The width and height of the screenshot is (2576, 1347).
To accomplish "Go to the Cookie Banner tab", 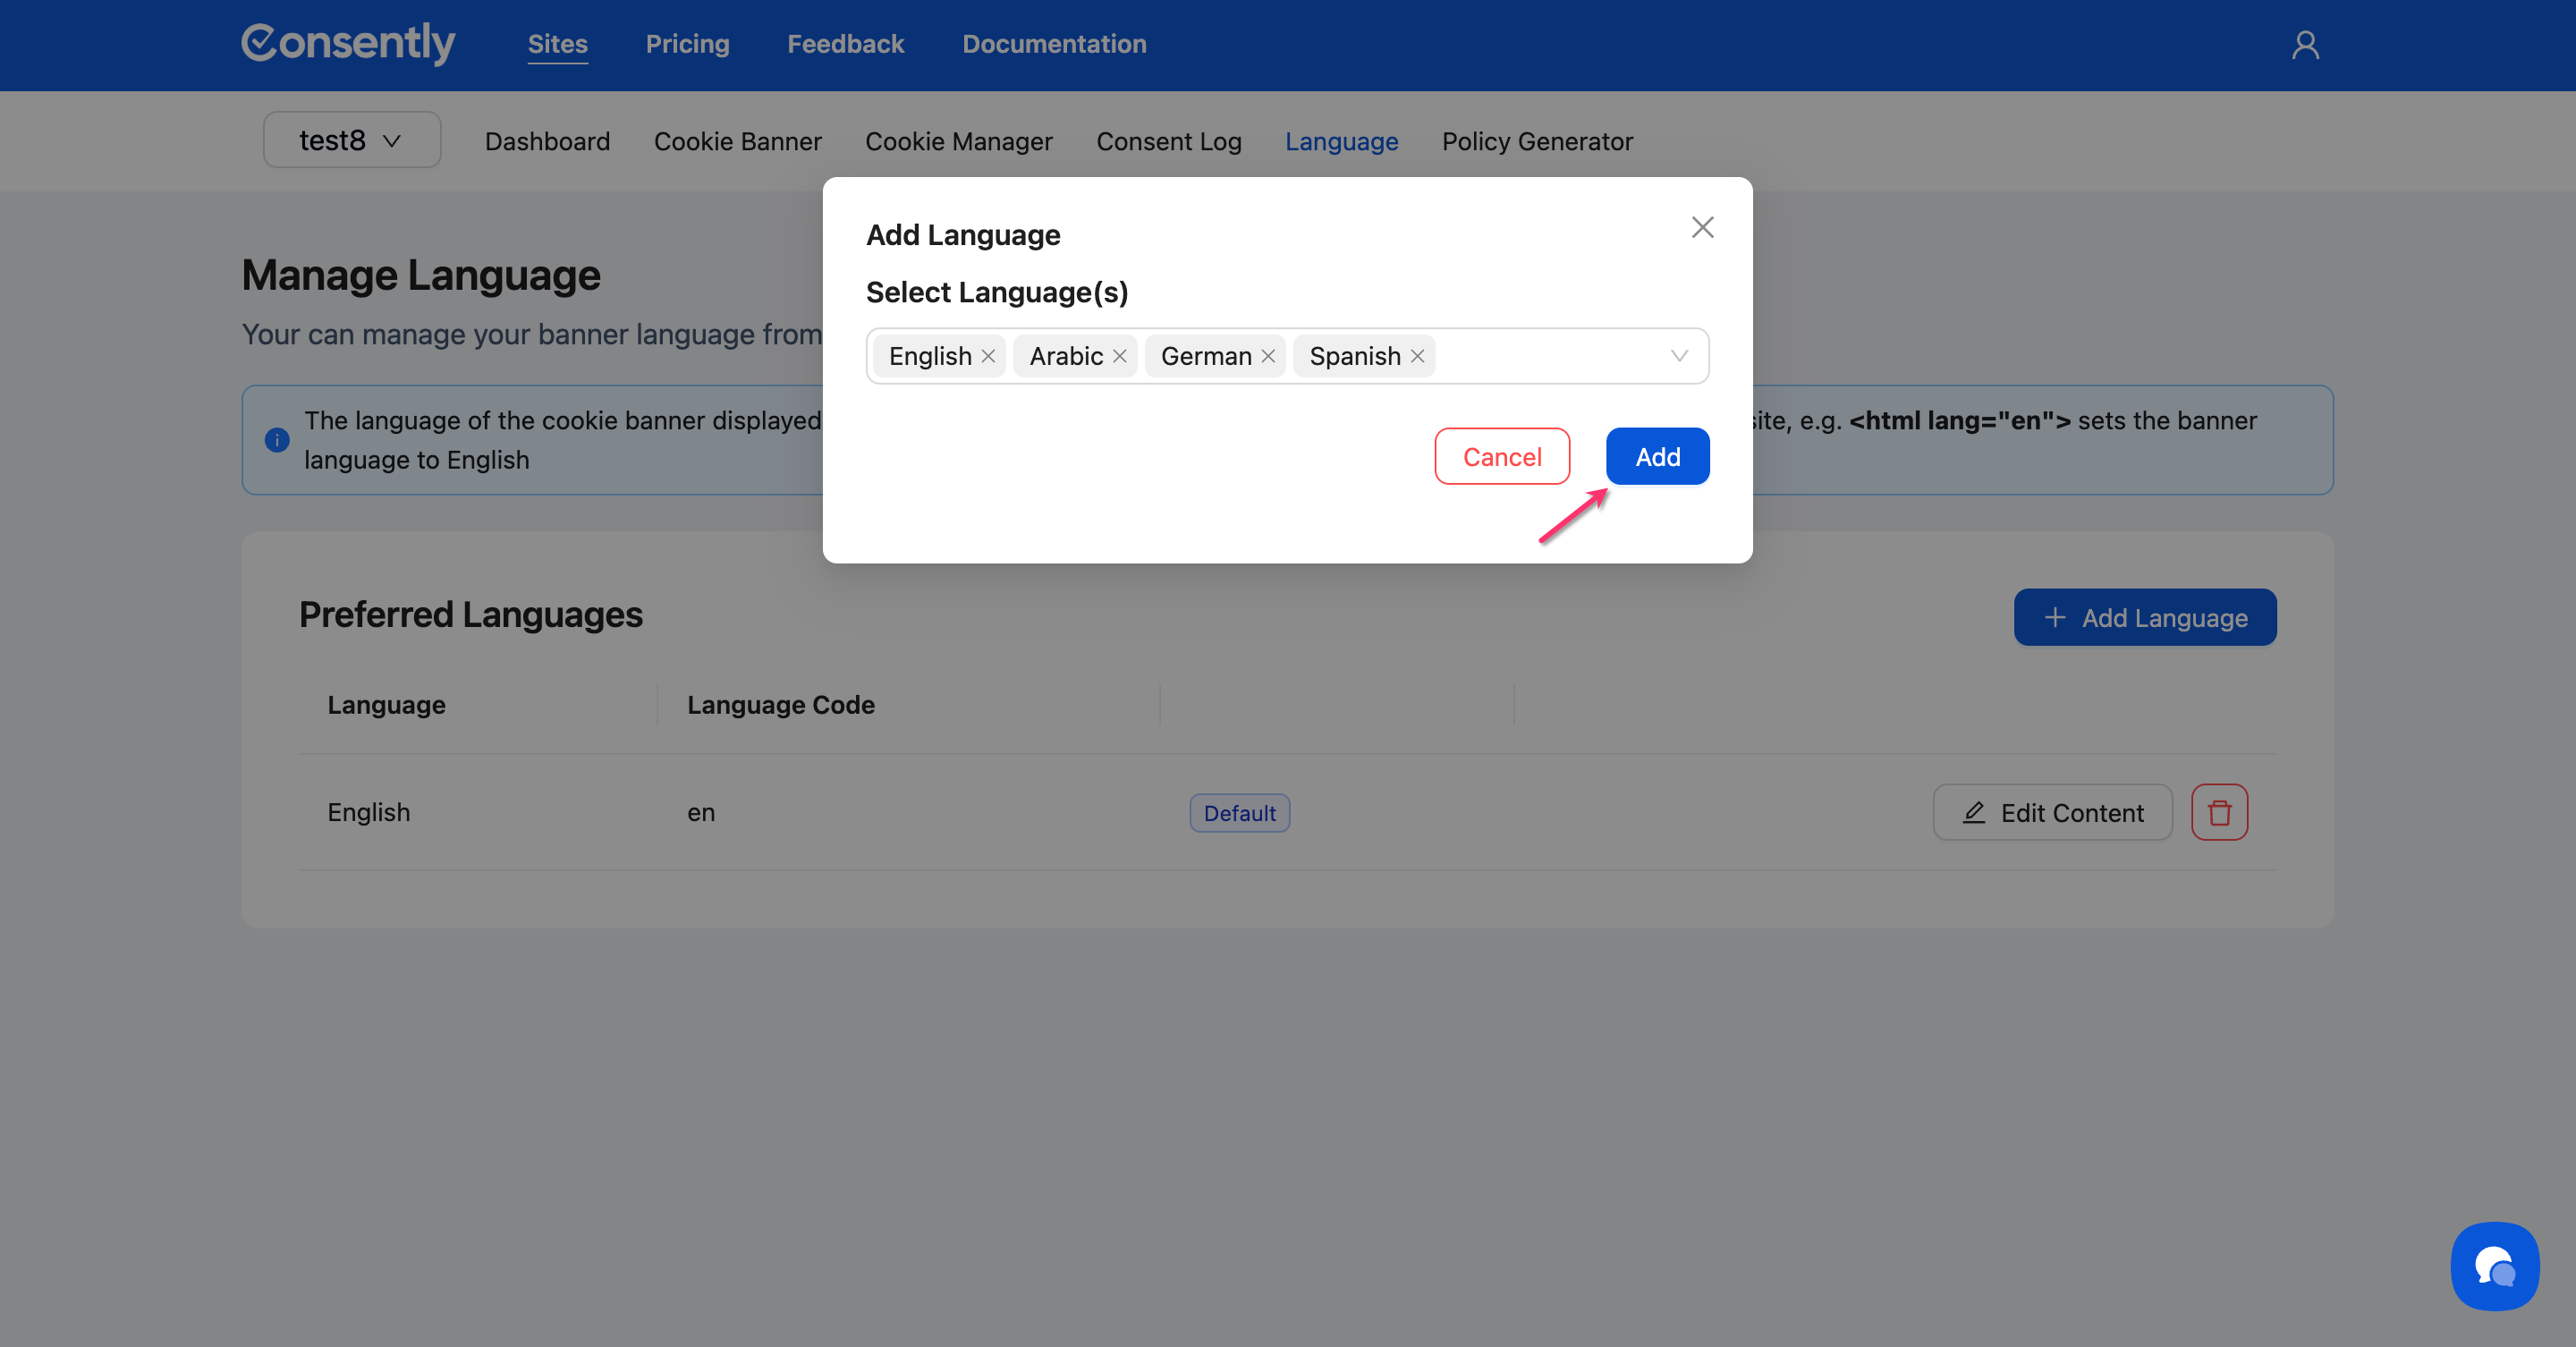I will tap(737, 141).
